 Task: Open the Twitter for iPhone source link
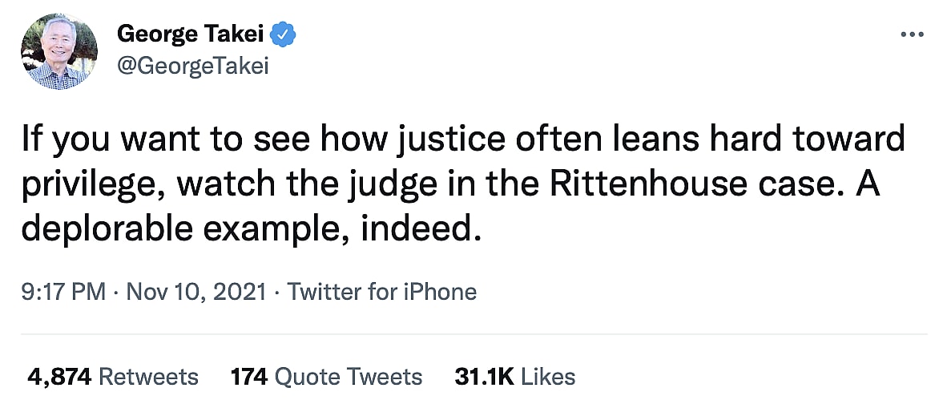[381, 292]
